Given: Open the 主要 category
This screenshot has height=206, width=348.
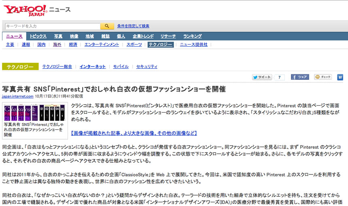Looking at the screenshot, I should click(x=10, y=45).
